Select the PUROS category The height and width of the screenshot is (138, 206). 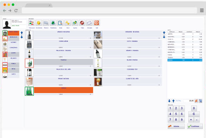coord(13,65)
